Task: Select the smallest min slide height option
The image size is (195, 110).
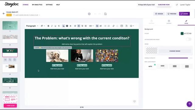Action: click(162, 66)
